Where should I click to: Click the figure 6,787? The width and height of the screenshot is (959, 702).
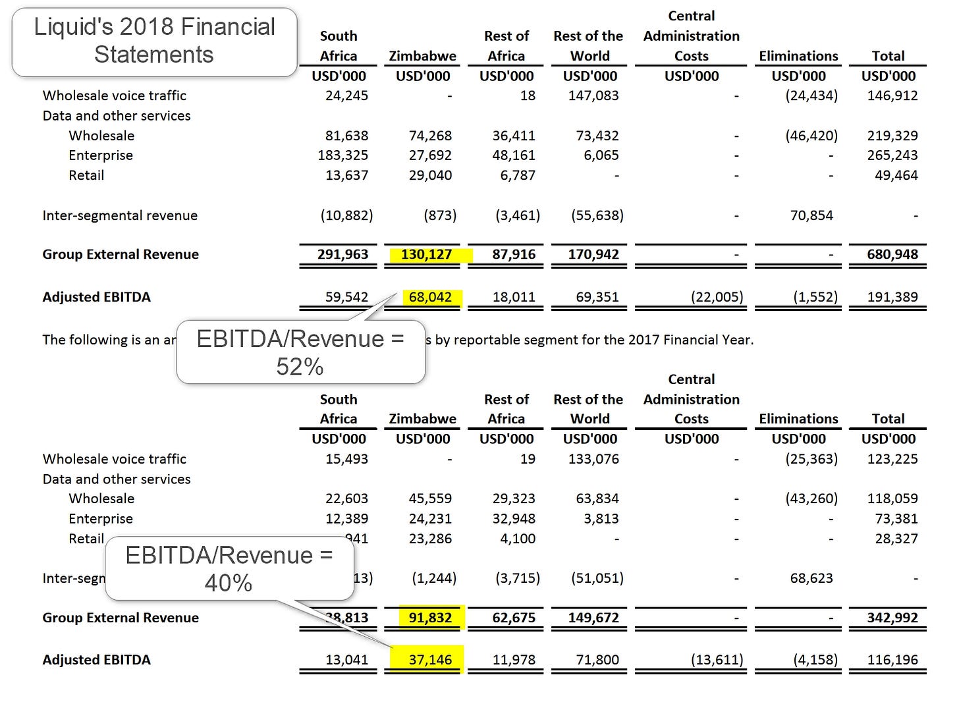point(518,175)
